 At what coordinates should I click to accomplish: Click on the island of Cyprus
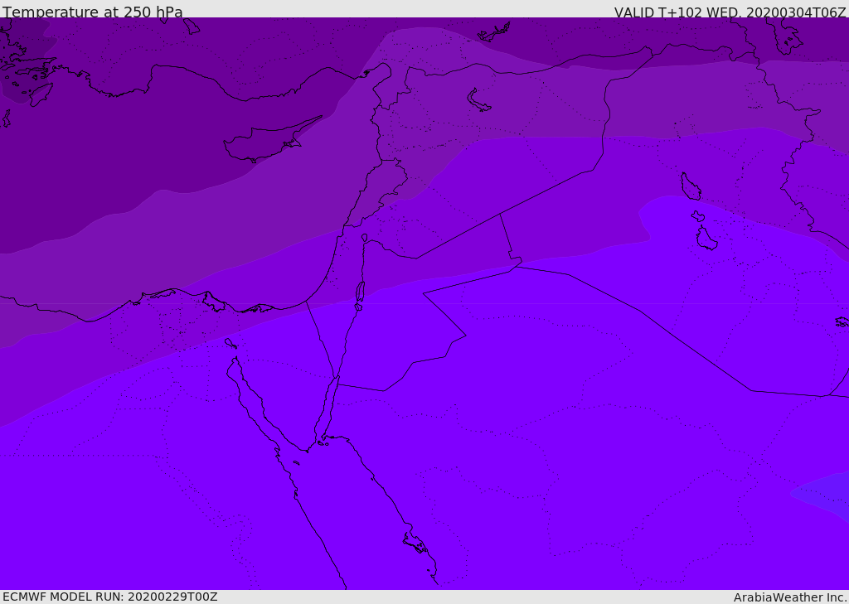tap(261, 143)
